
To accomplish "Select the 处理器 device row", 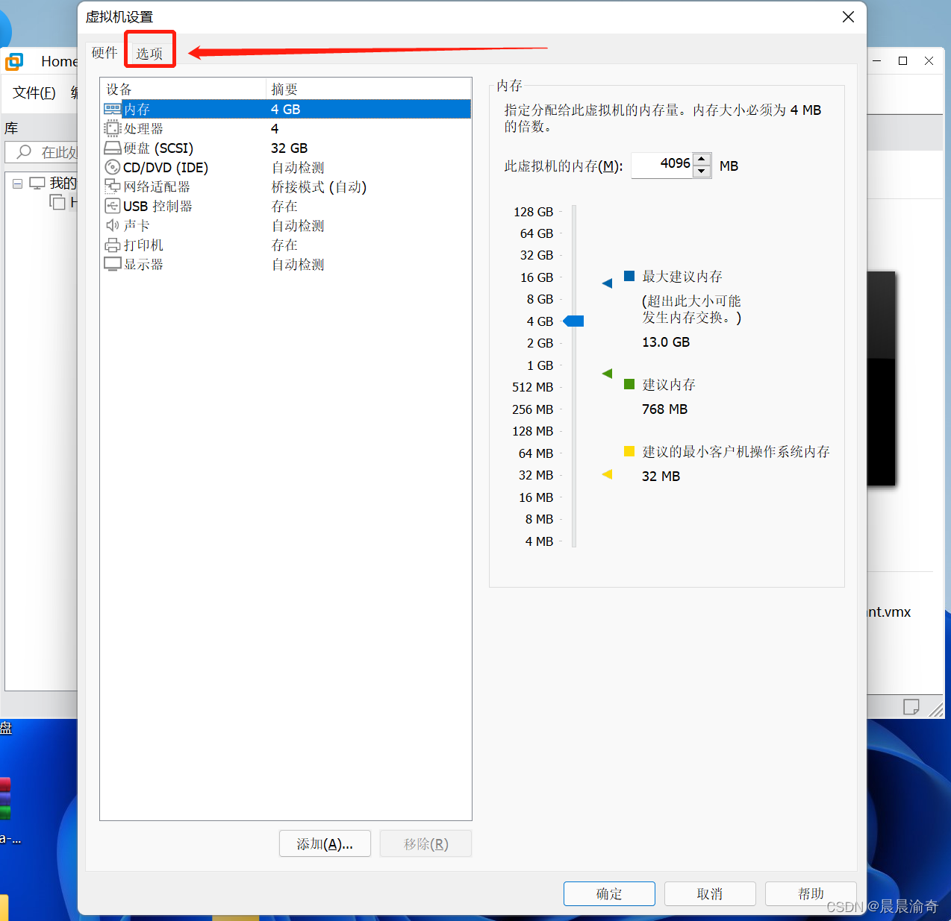I will click(286, 128).
